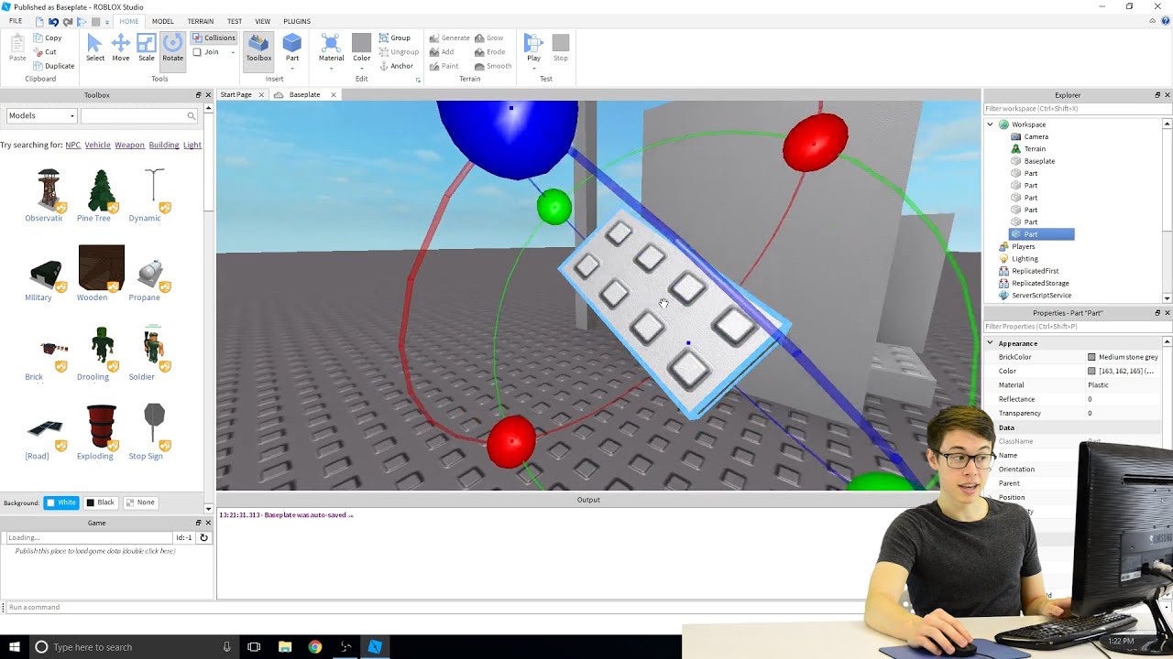Open the Color dropdown arrow
This screenshot has height=659, width=1173.
(x=362, y=67)
